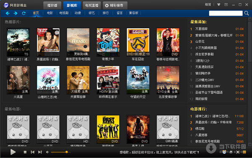Click the 阿里影视盒 app logo
This screenshot has width=252, height=158.
(x=6, y=5)
